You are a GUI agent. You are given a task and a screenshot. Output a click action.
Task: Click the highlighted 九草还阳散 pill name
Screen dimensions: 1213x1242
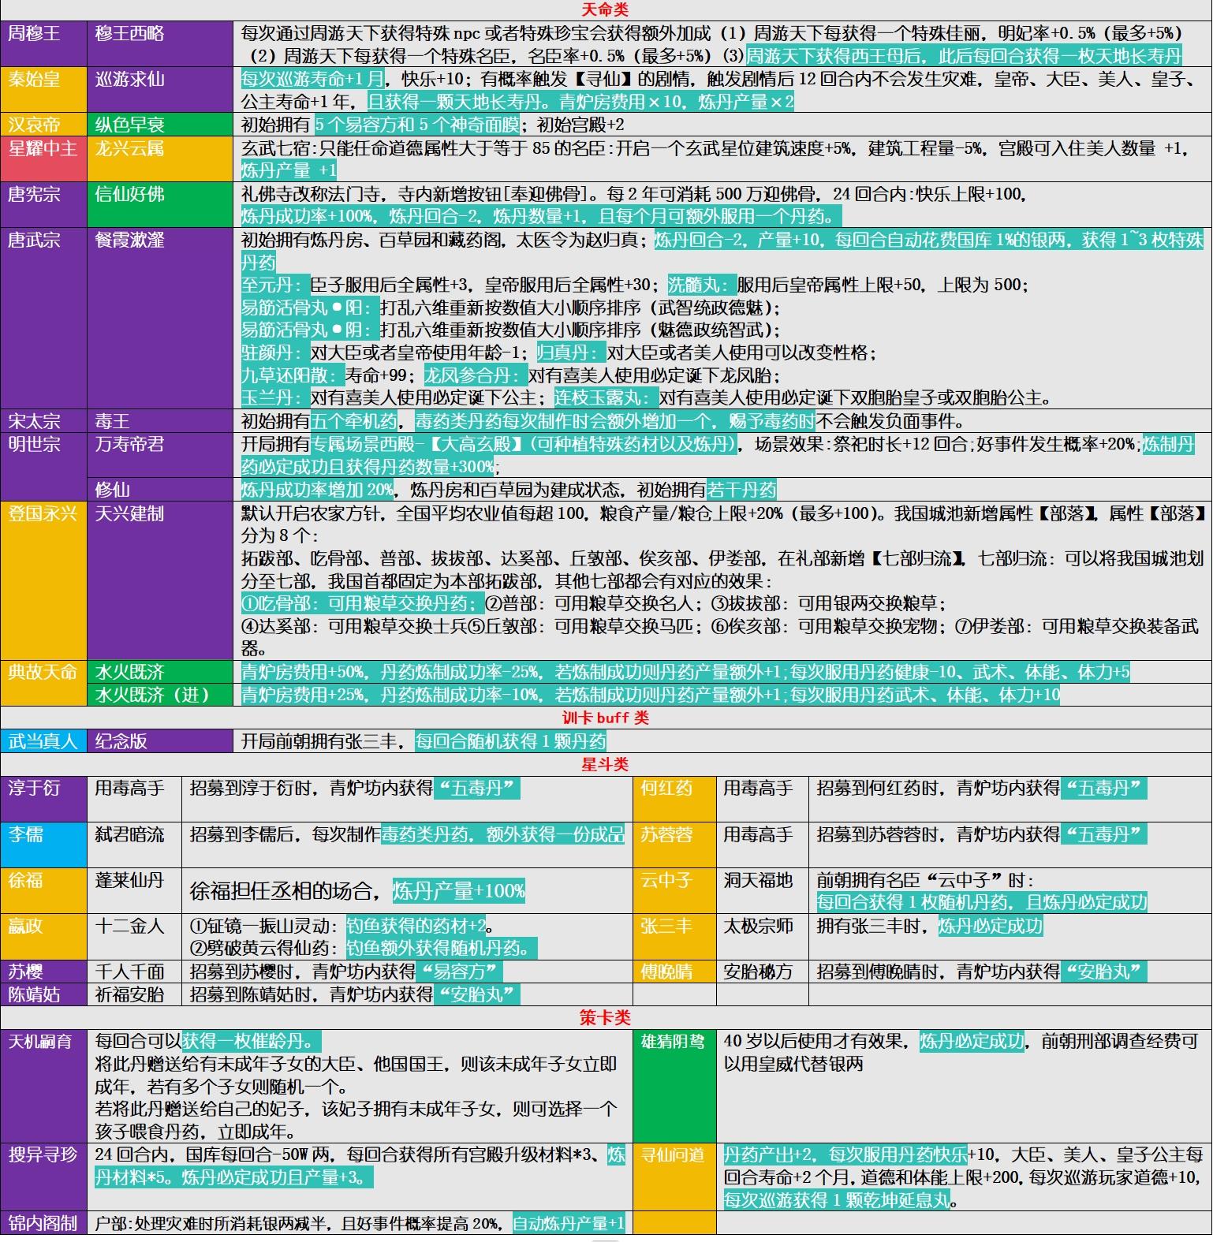292,375
